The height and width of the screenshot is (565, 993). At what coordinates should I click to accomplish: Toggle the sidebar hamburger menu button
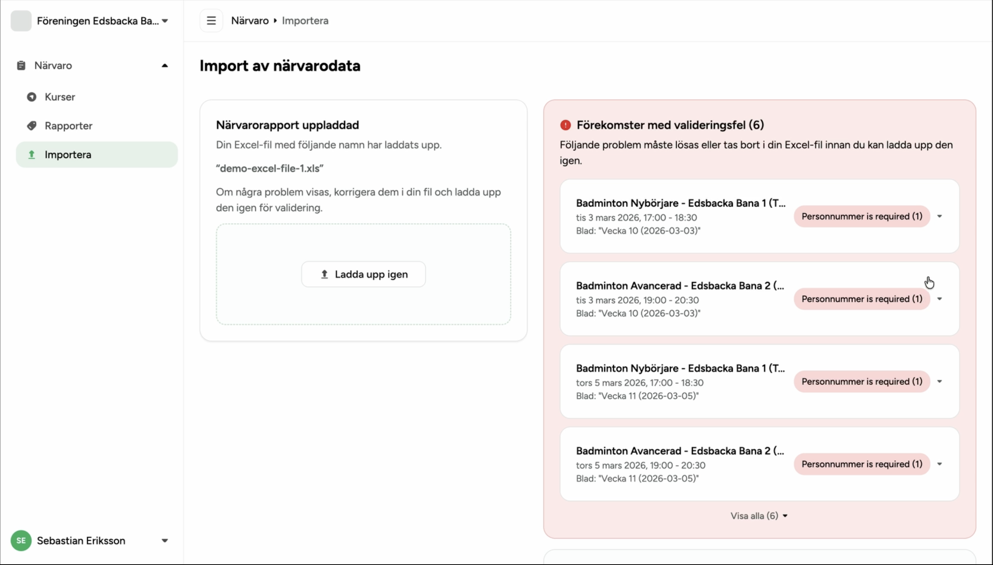pyautogui.click(x=211, y=20)
